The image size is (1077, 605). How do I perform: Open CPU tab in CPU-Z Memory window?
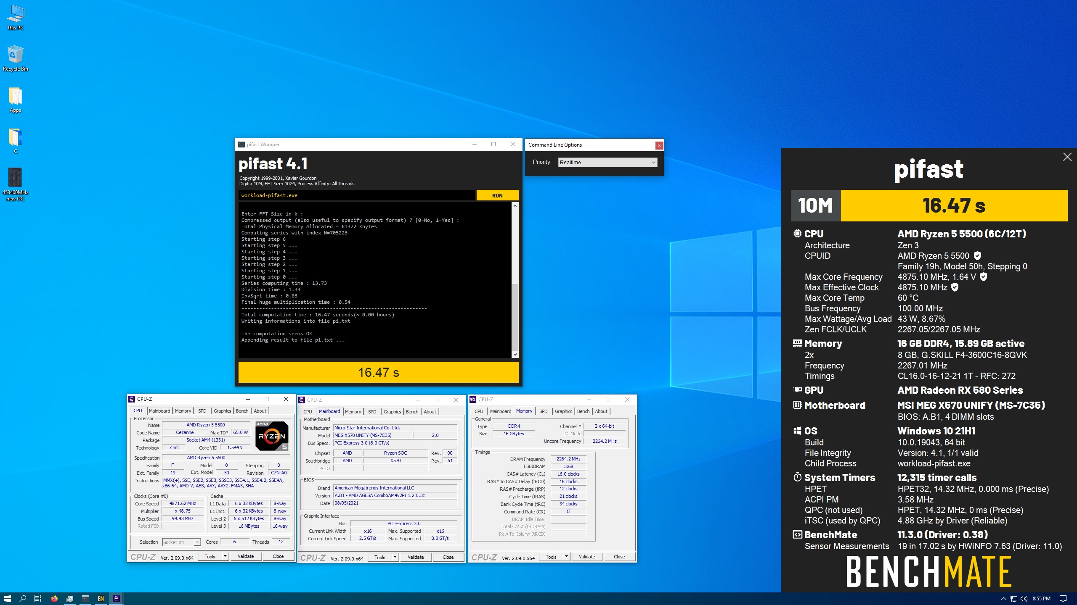(x=479, y=411)
